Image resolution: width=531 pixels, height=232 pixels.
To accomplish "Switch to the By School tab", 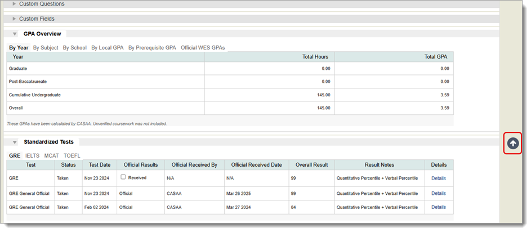I will (75, 48).
